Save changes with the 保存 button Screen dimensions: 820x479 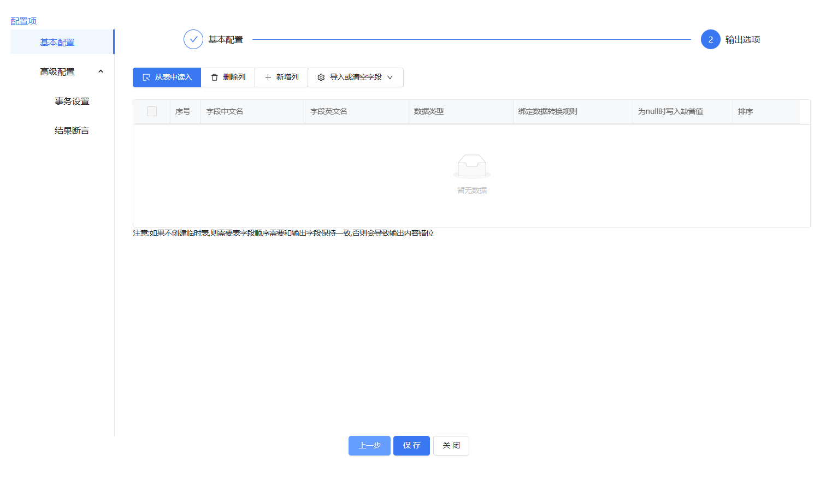click(x=411, y=445)
